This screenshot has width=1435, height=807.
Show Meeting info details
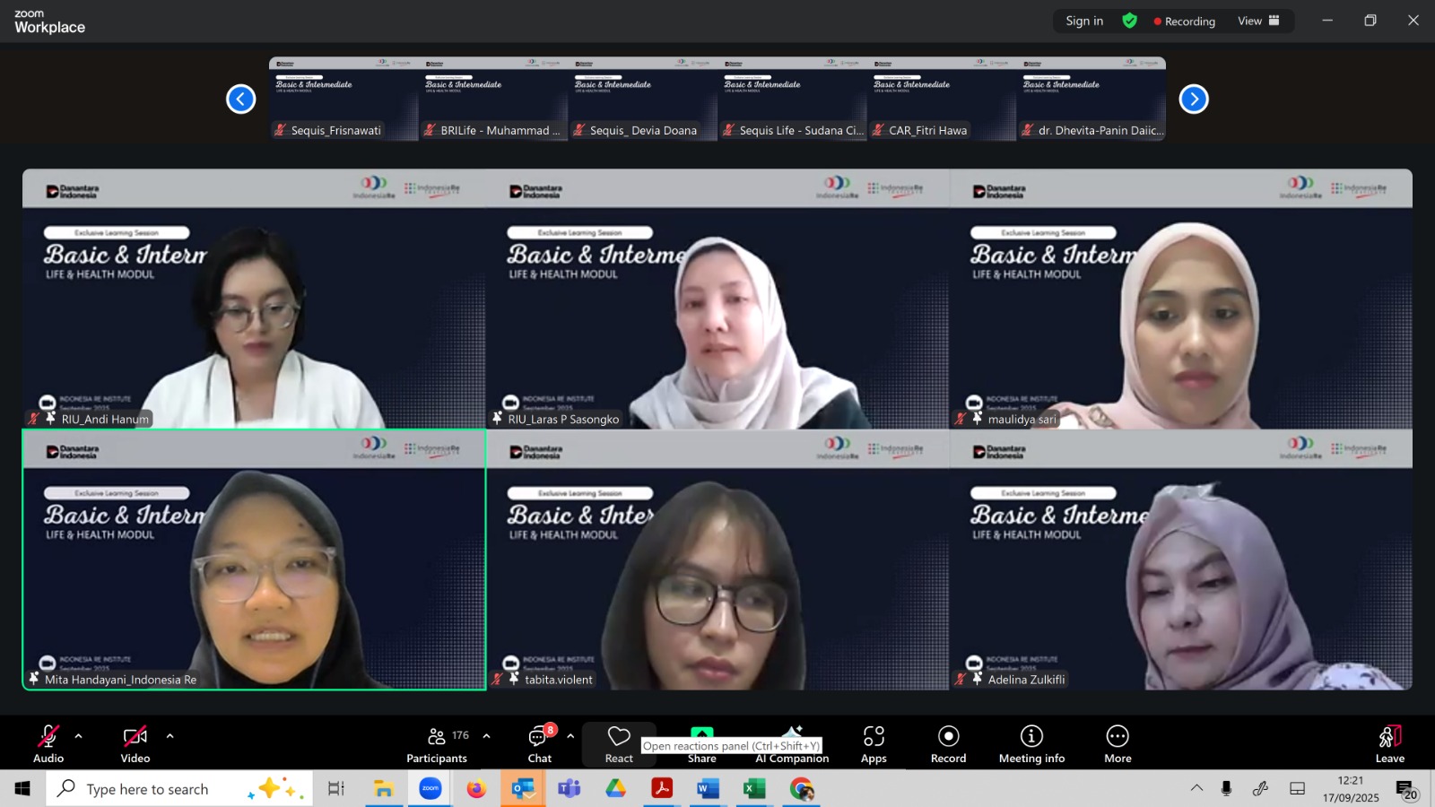point(1031,743)
